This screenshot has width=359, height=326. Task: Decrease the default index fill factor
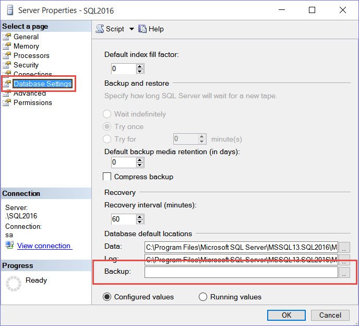coord(140,71)
